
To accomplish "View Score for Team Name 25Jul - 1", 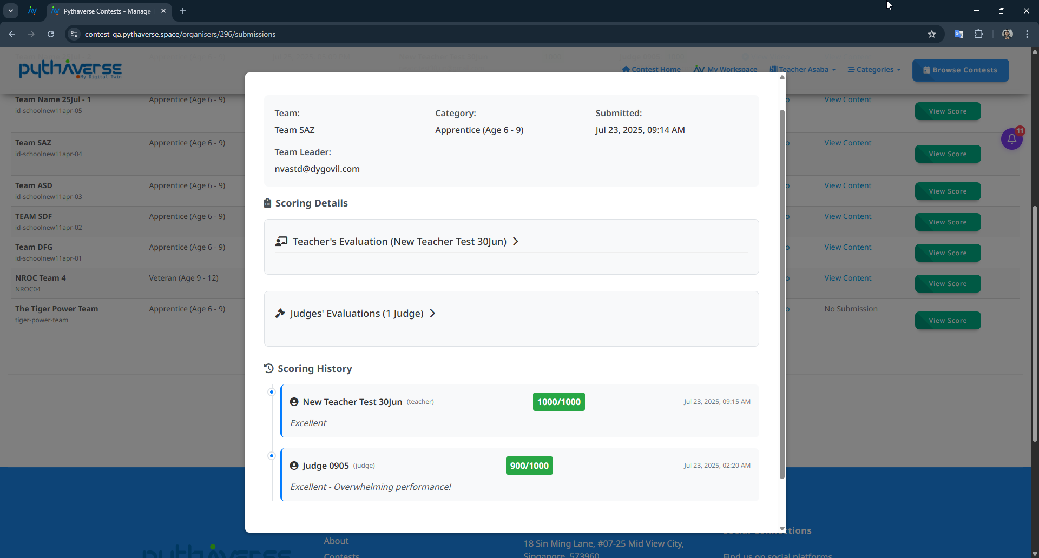I will (x=948, y=111).
